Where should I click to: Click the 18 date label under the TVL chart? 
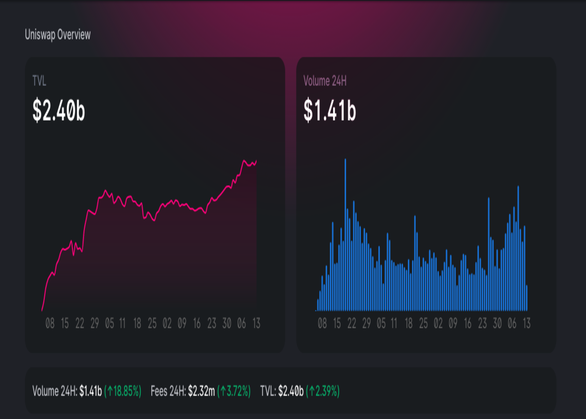click(x=137, y=323)
